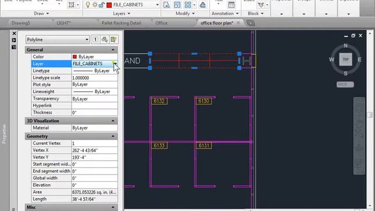Click the Block edit icon in Block panel
This screenshot has height=211, width=375.
(261, 5)
